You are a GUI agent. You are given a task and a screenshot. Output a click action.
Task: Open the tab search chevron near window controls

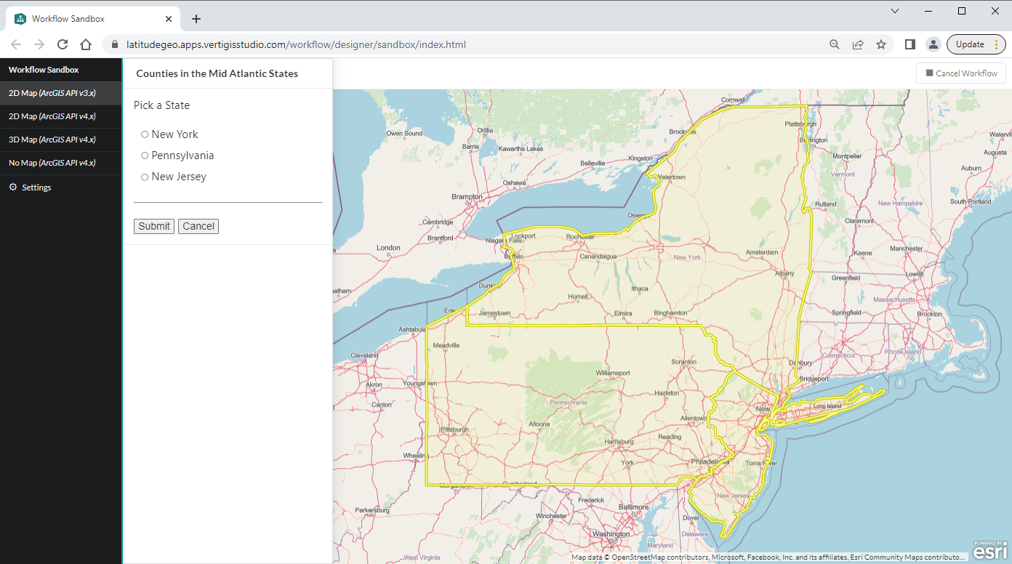pos(894,11)
